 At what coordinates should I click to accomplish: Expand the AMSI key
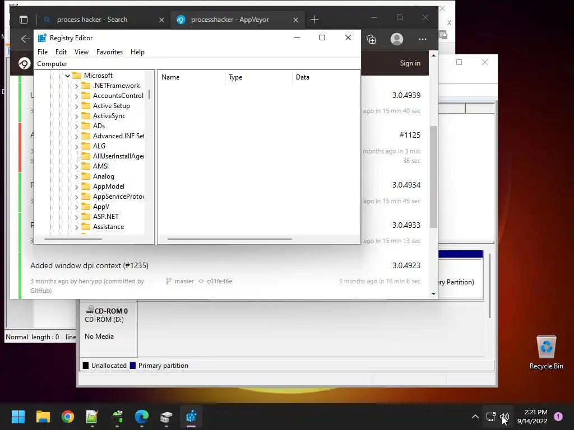(76, 167)
